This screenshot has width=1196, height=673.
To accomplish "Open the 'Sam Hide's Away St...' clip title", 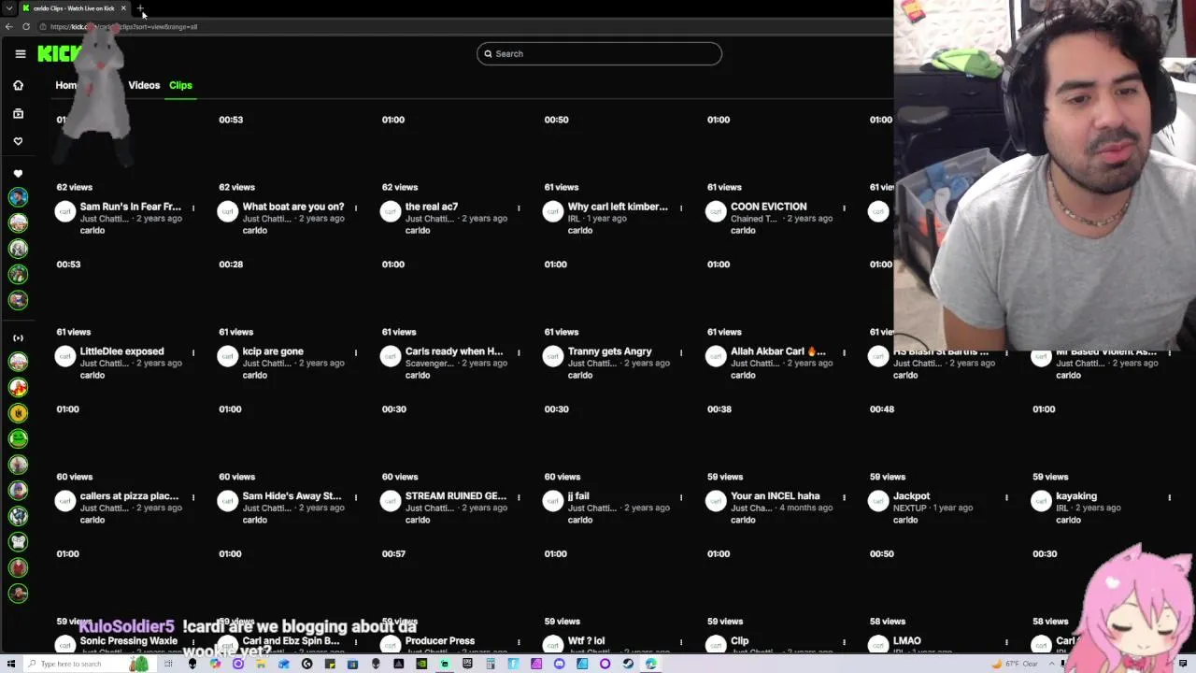I will click(292, 496).
